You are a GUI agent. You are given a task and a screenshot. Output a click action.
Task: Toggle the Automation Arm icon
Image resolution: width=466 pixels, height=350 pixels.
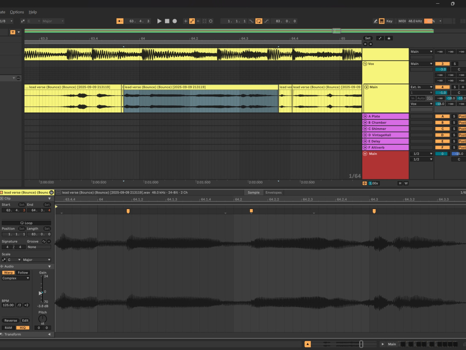[192, 21]
